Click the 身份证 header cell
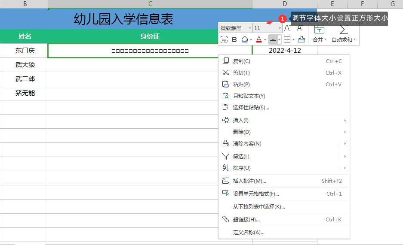This screenshot has height=245, width=403. pos(150,36)
